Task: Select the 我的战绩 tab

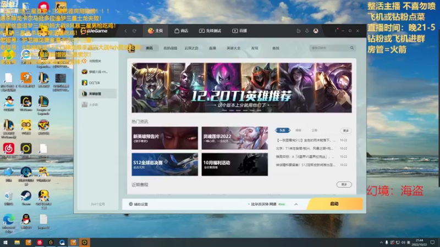Action: click(170, 48)
